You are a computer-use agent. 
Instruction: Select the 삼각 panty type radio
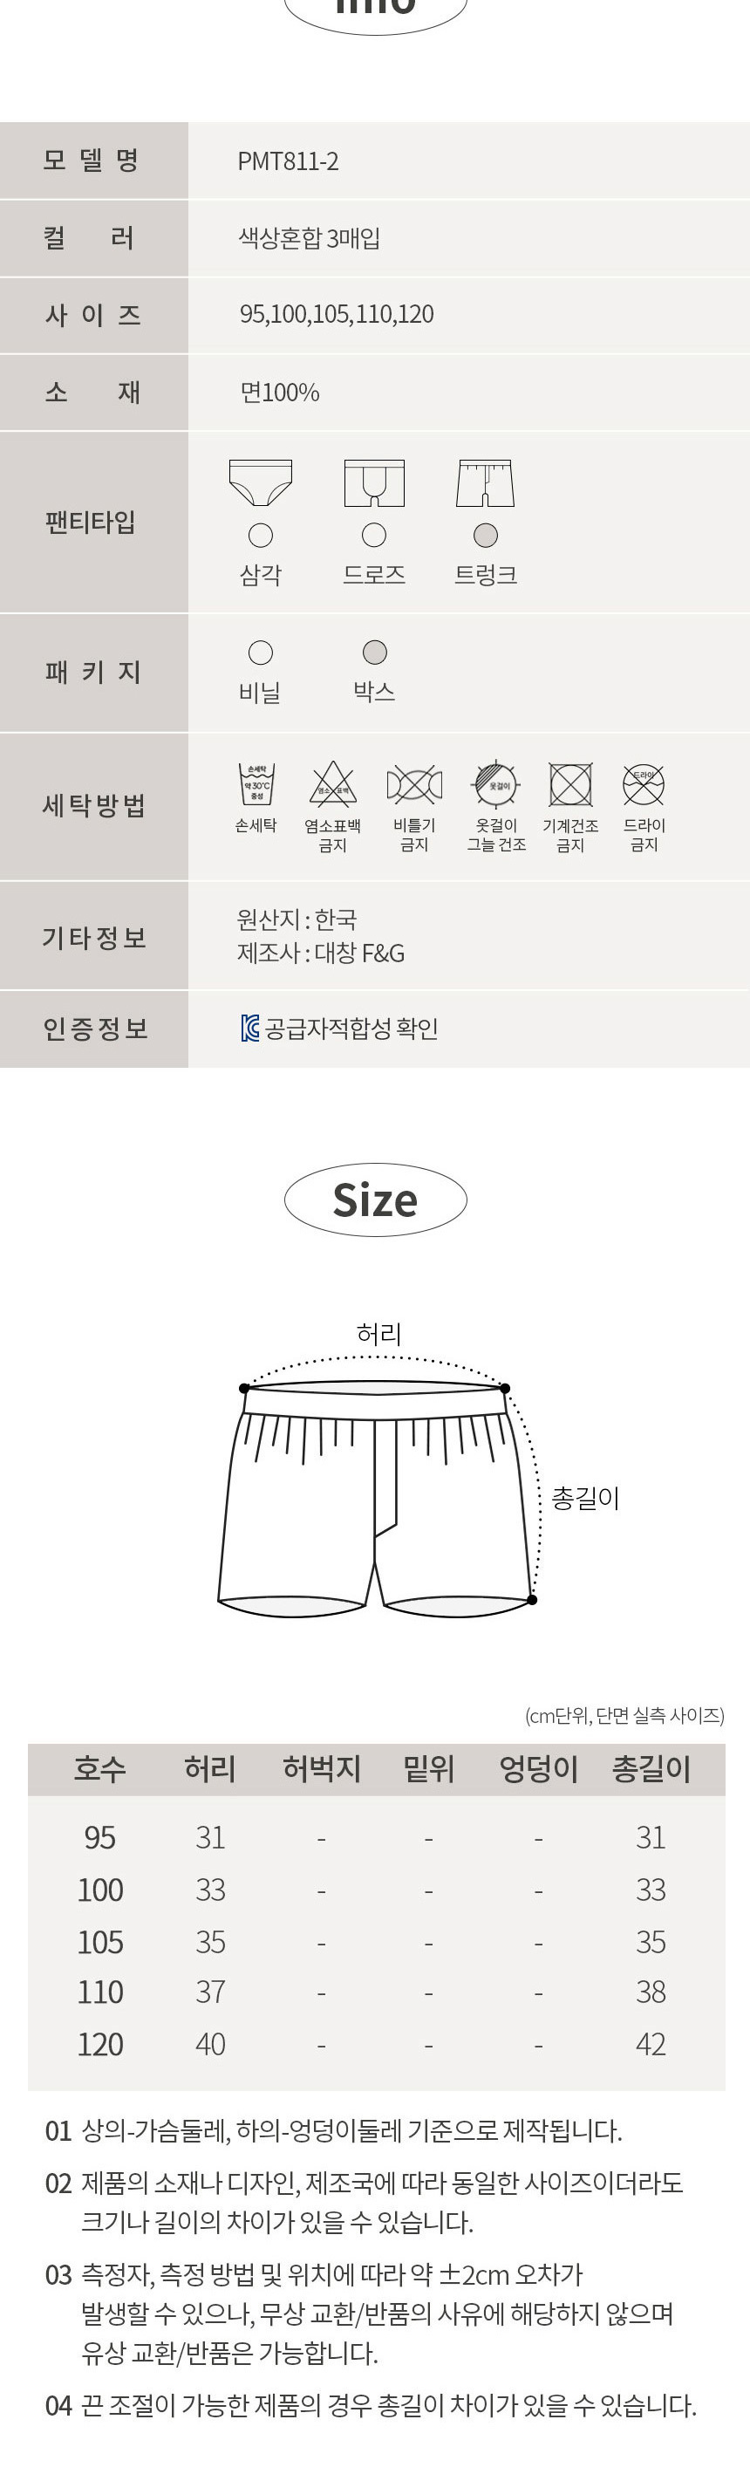260,536
